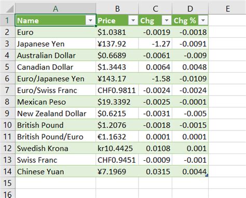The height and width of the screenshot is (198, 246).
Task: Select column E header
Action: tap(227, 9)
